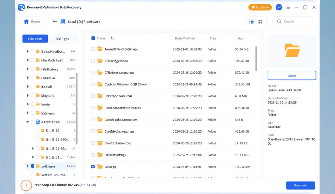Check the Recycle Bin tree checkbox
Viewport: 335px width, 194px height.
pos(33,122)
